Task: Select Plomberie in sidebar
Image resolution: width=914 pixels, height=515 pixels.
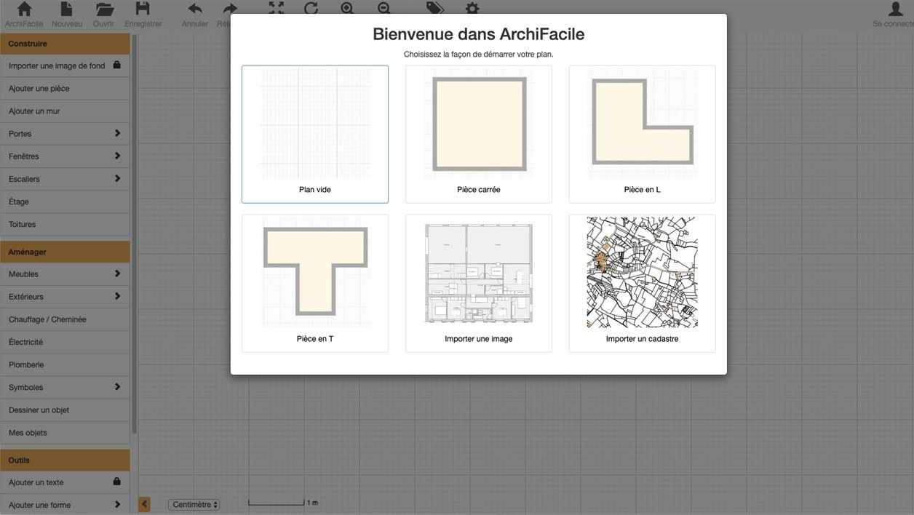Action: tap(65, 364)
